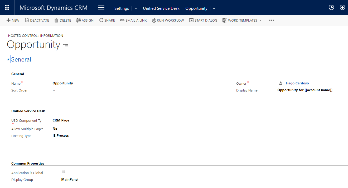Open the more commands ellipsis menu
This screenshot has width=348, height=188.
click(272, 21)
